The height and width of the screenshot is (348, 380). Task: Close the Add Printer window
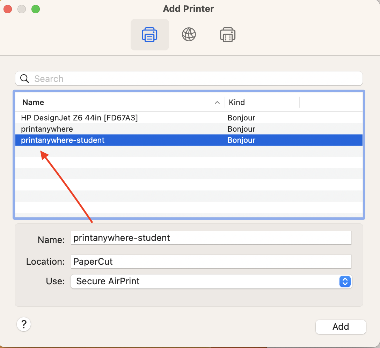click(x=8, y=9)
